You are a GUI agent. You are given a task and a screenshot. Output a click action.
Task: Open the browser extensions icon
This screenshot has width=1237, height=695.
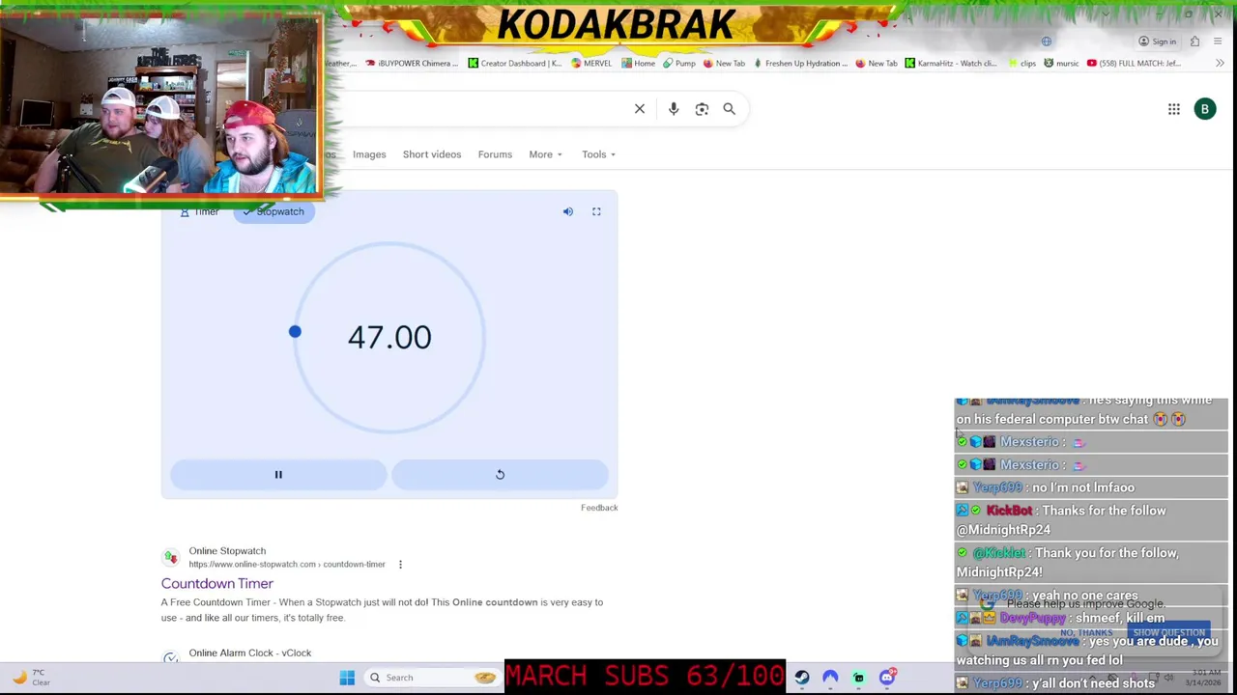[x=1195, y=42]
